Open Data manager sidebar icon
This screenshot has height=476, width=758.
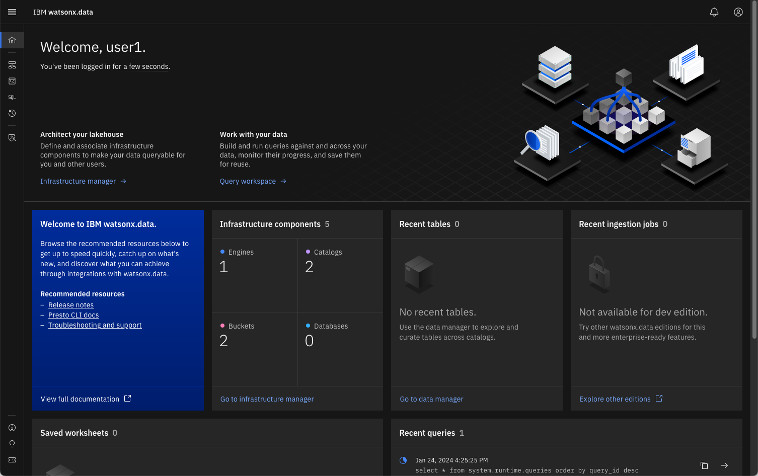point(12,81)
